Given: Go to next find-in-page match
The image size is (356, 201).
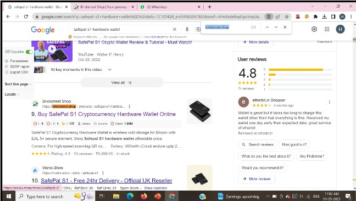Looking at the screenshot, I should [x=276, y=27].
